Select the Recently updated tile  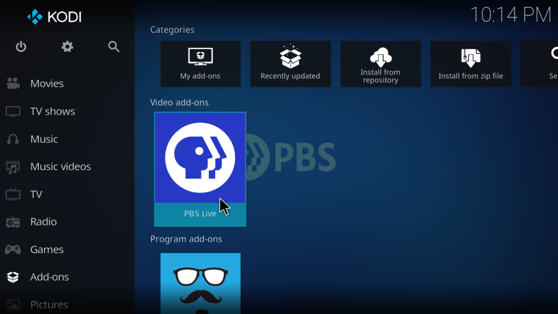click(x=290, y=64)
